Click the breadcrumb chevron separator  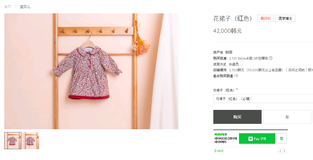point(16,7)
